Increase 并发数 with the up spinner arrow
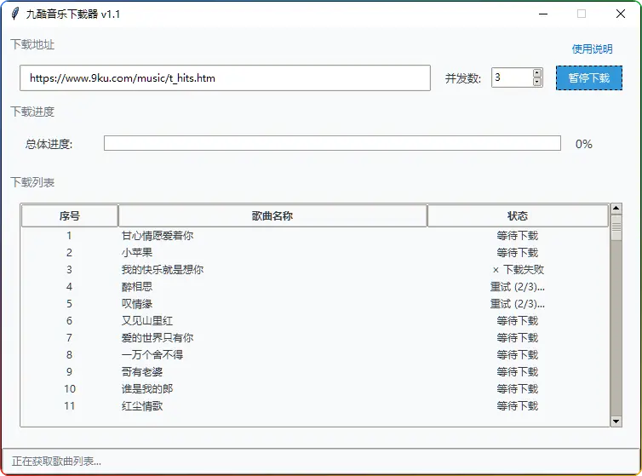The height and width of the screenshot is (476, 642). coord(537,73)
